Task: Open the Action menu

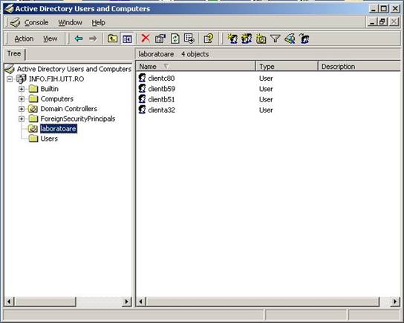Action: 24,39
